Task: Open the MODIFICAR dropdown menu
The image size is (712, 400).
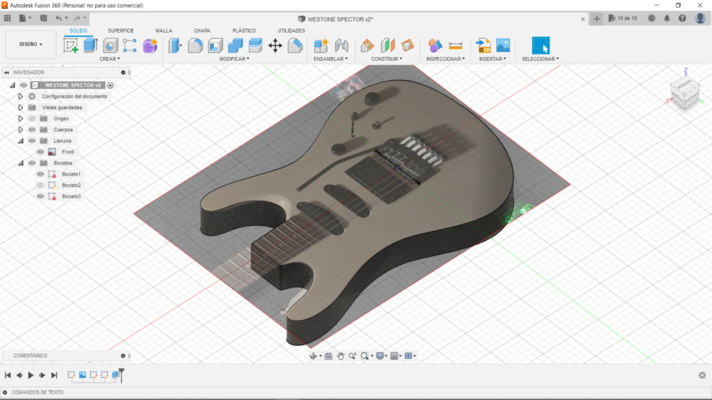Action: (x=234, y=59)
